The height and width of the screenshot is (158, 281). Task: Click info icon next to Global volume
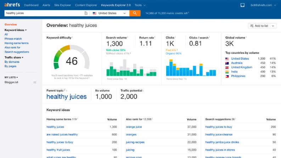pyautogui.click(x=246, y=37)
